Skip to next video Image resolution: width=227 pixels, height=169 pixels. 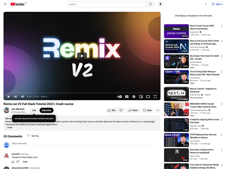pyautogui.click(x=16, y=97)
